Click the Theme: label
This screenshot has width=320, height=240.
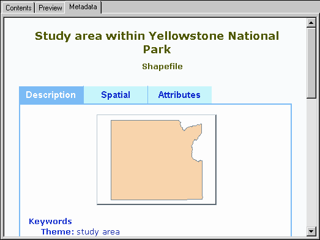tap(58, 232)
